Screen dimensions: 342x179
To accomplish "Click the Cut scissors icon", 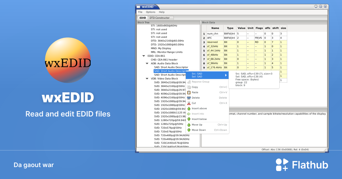I will 189,103.
